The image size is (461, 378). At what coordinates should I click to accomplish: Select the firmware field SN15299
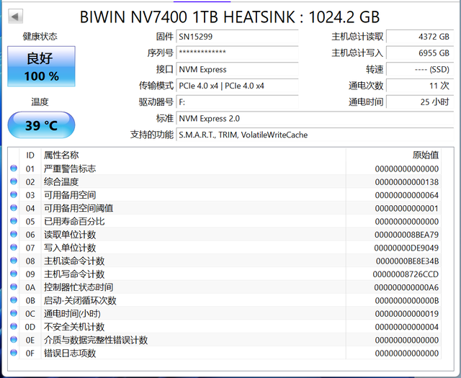(x=237, y=37)
